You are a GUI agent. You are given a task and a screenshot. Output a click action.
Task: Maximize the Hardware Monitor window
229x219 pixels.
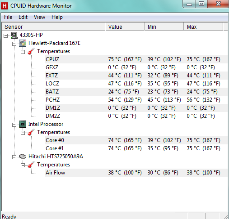pyautogui.click(x=201, y=4)
